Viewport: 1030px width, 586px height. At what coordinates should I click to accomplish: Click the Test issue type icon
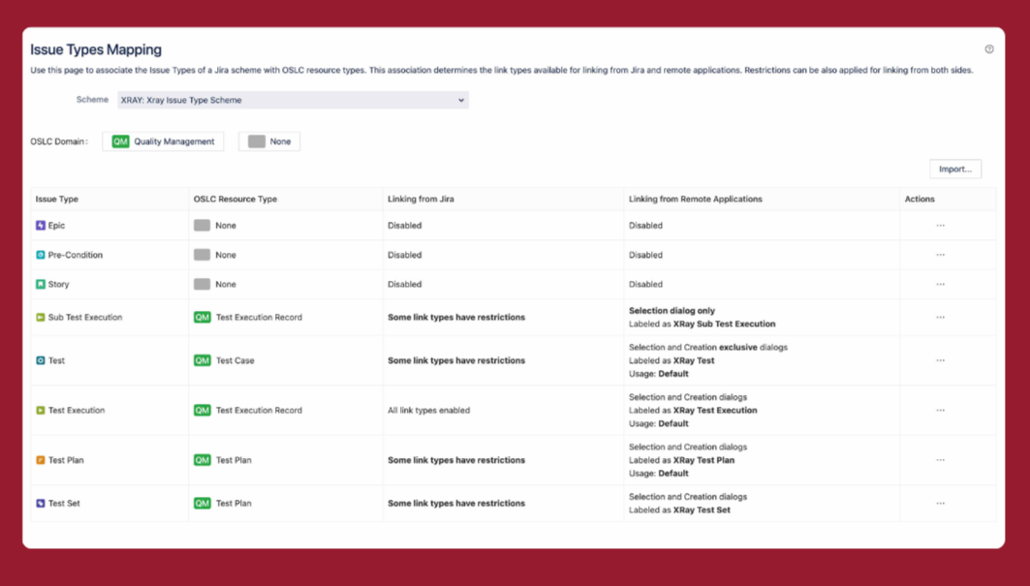click(x=40, y=360)
